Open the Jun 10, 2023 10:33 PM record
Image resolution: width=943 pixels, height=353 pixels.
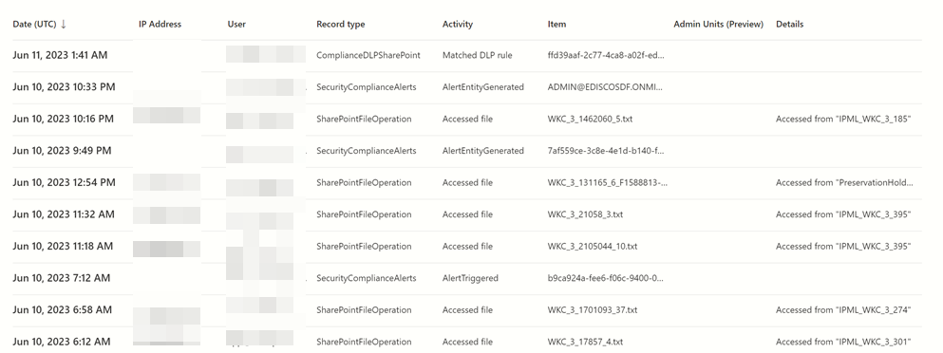(x=466, y=87)
